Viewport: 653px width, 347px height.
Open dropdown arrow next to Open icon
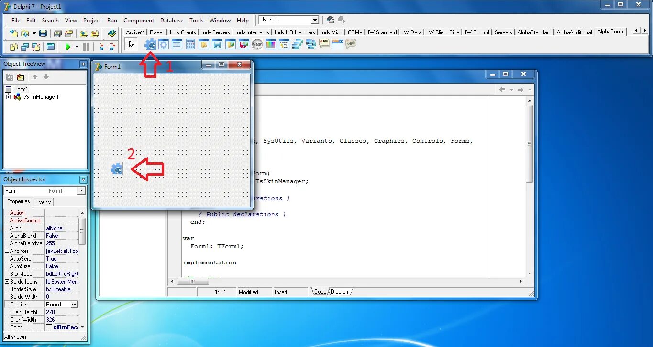[34, 33]
